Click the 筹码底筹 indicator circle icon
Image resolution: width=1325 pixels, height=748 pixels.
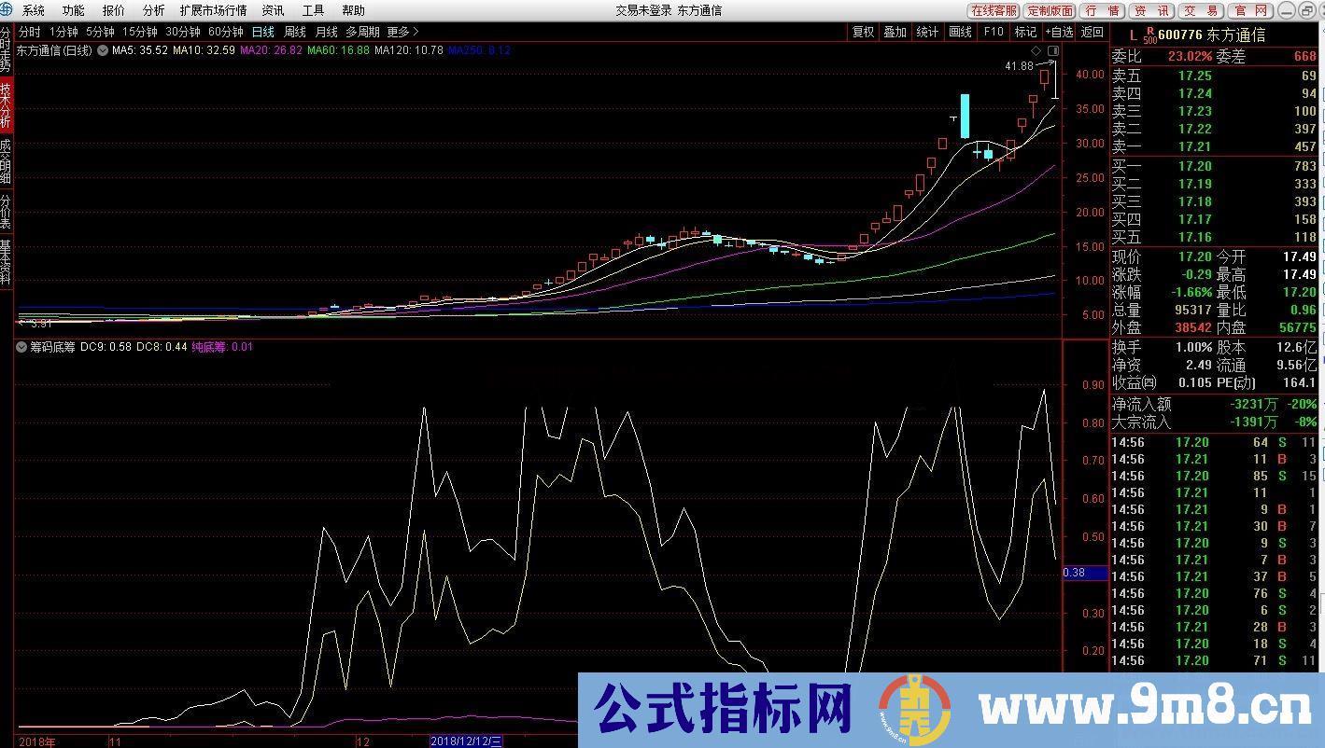(21, 346)
